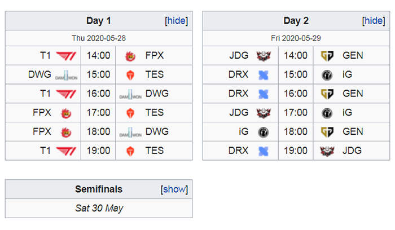
Task: Click the FPX logo in the 14:00 match
Action: tap(130, 56)
